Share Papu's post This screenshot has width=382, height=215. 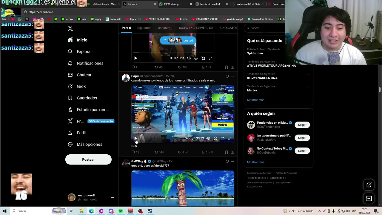pyautogui.click(x=232, y=152)
